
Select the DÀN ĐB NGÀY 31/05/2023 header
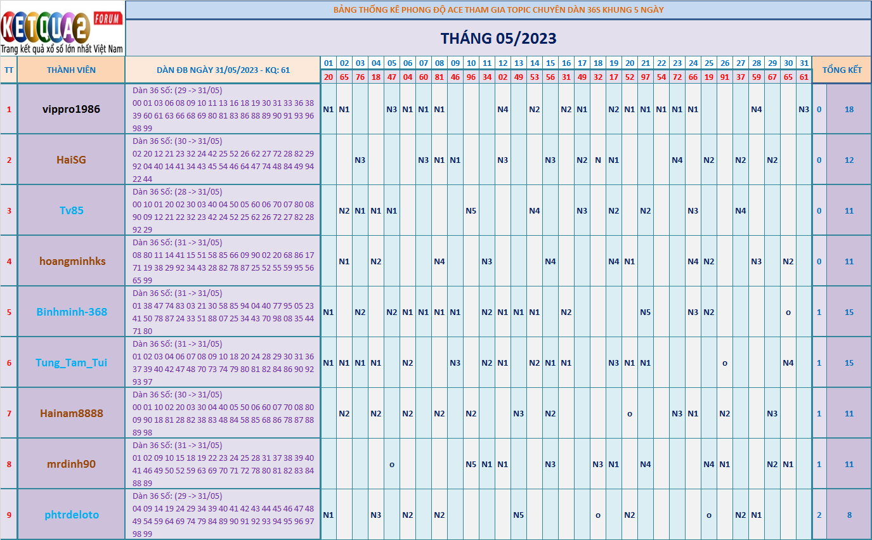pos(223,70)
